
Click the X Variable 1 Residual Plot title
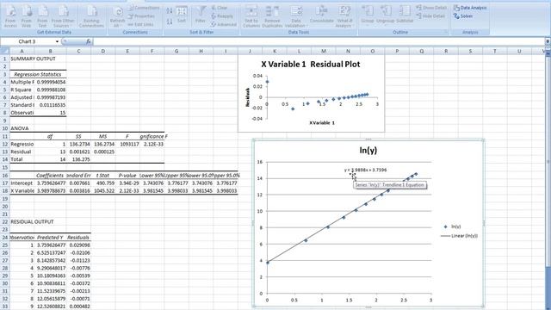tap(311, 65)
